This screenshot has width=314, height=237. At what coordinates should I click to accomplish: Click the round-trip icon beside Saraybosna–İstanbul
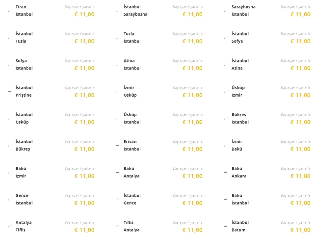click(226, 11)
